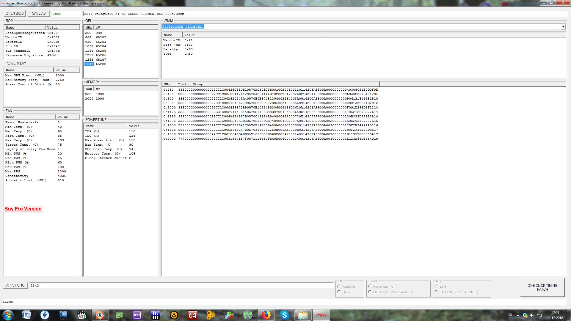Open AIMP player taskbar icon

coord(174,315)
